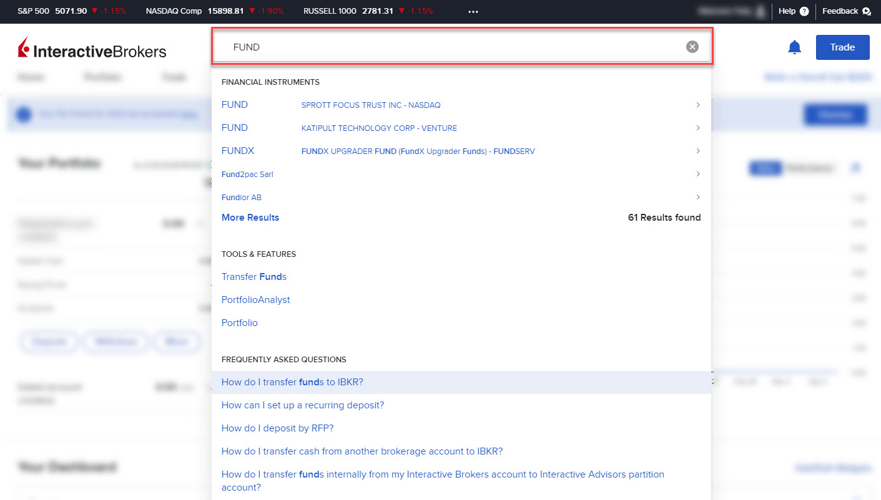
Task: Expand the FUNDX Upgrader Fund result
Action: 697,150
